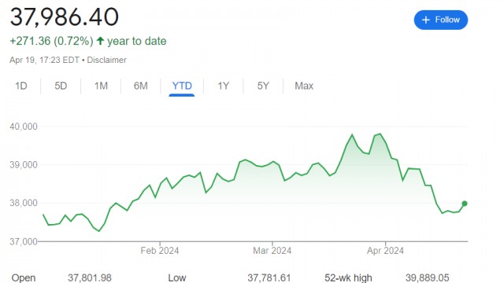
Task: Click the late-March peak on chart line
Action: click(380, 134)
